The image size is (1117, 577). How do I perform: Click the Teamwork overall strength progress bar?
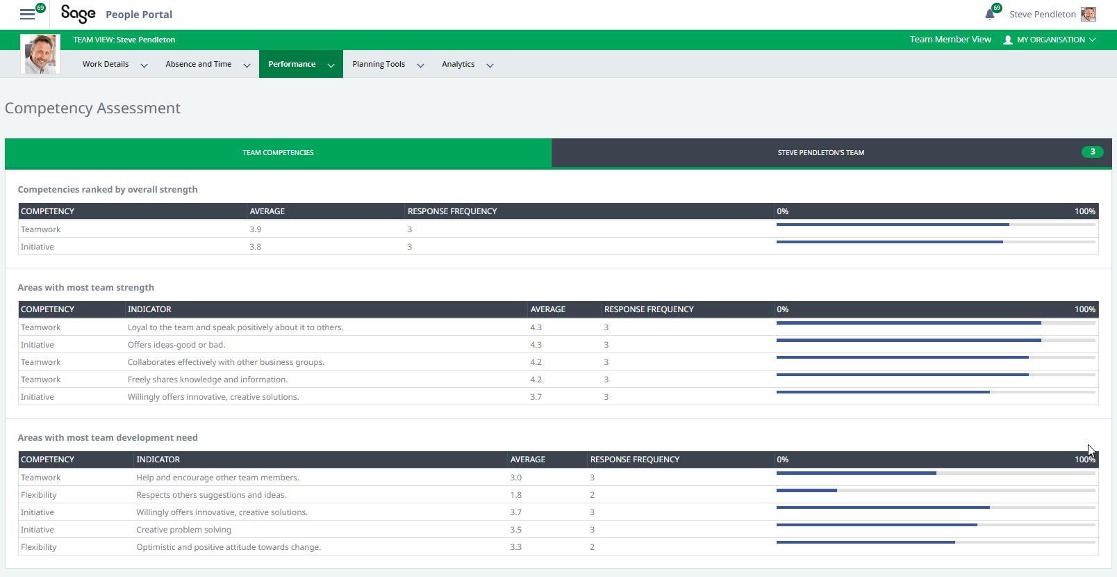[x=935, y=225]
